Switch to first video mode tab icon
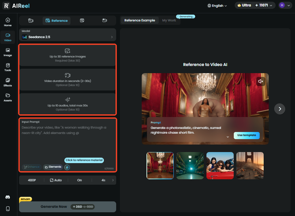295x216 pixels. [31, 20]
